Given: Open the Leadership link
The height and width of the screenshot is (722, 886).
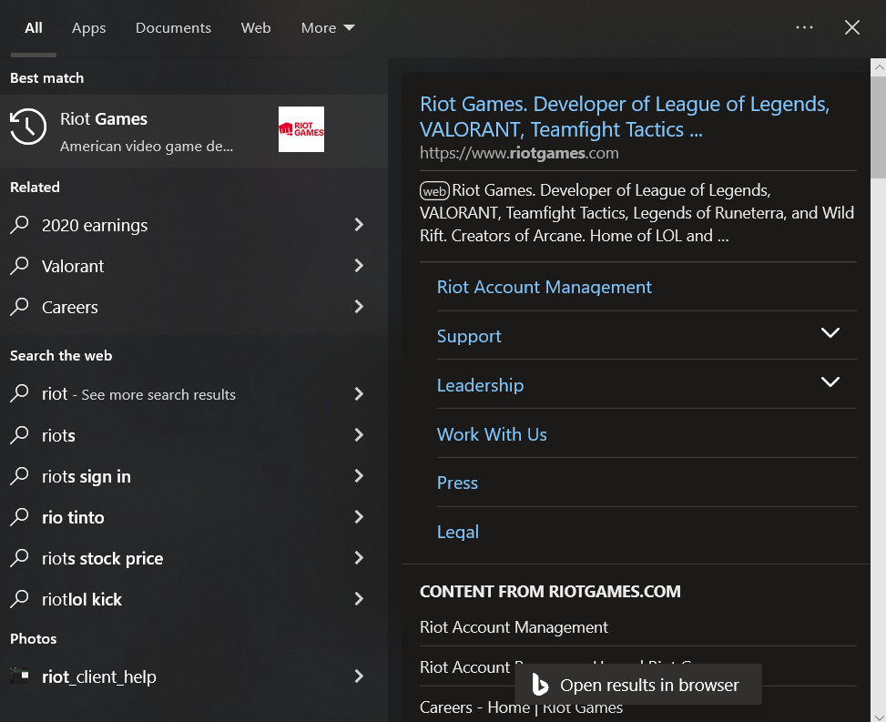Looking at the screenshot, I should coord(480,385).
